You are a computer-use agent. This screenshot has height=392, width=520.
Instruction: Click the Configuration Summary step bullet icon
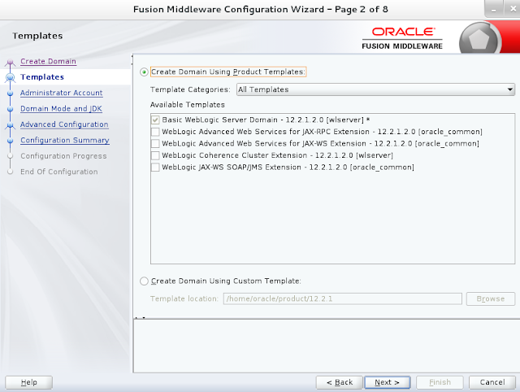11,141
